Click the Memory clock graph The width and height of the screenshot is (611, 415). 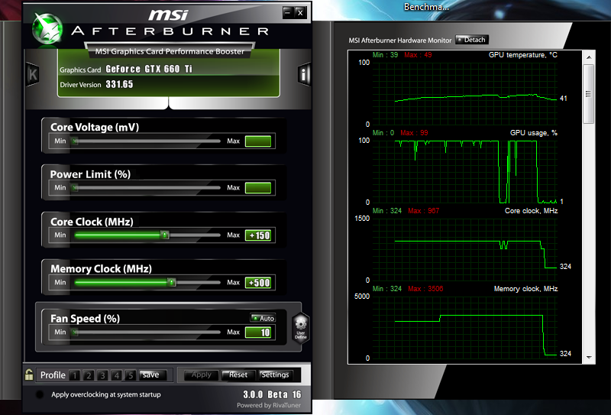click(465, 328)
